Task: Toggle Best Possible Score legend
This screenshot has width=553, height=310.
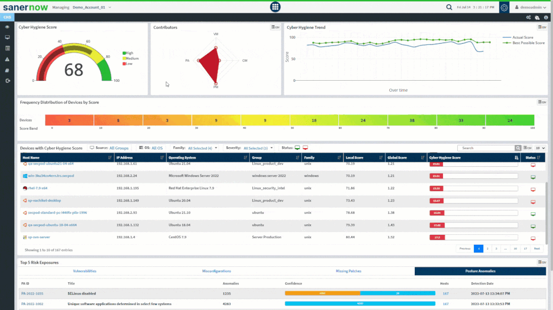Action: pos(524,43)
